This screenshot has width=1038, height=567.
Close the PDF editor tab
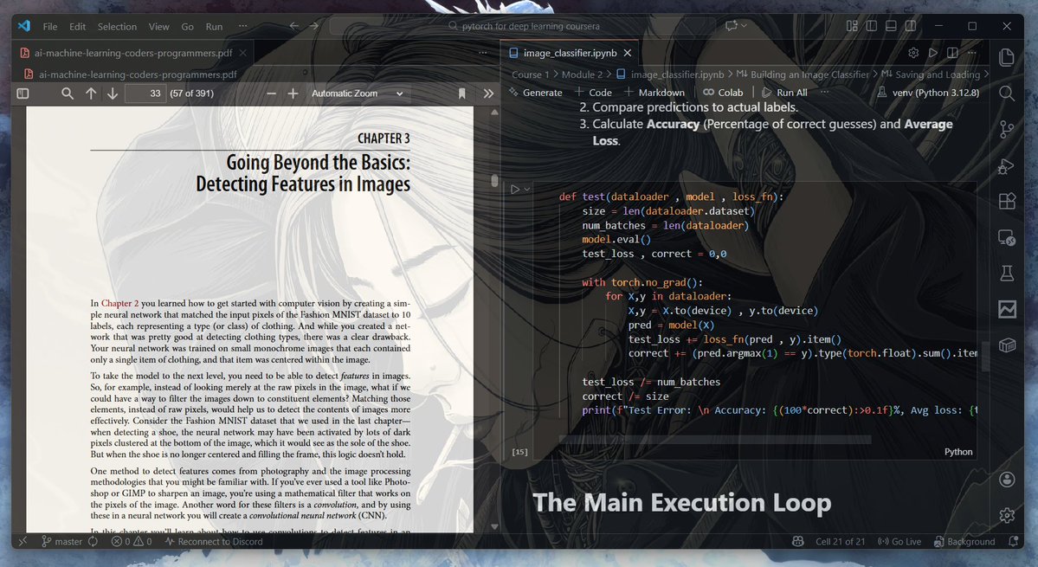pos(243,53)
